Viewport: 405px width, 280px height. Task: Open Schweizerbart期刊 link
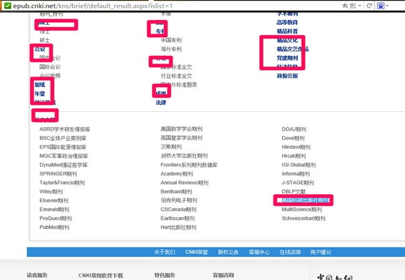(x=303, y=218)
